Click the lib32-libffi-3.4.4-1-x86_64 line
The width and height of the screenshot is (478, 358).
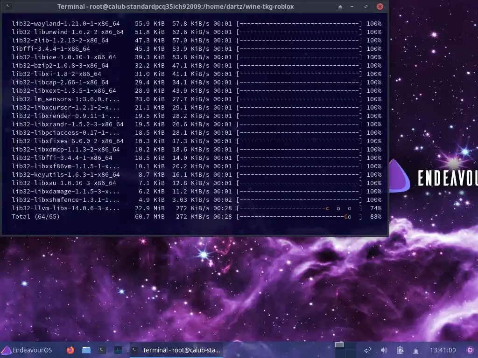coord(197,158)
